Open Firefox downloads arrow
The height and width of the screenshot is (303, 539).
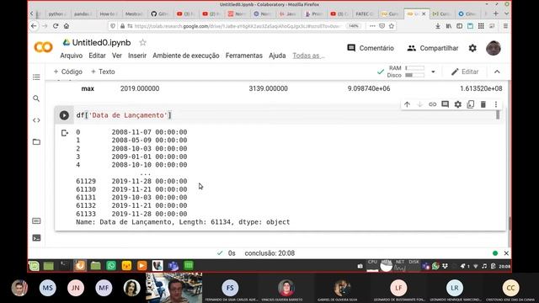point(438,26)
